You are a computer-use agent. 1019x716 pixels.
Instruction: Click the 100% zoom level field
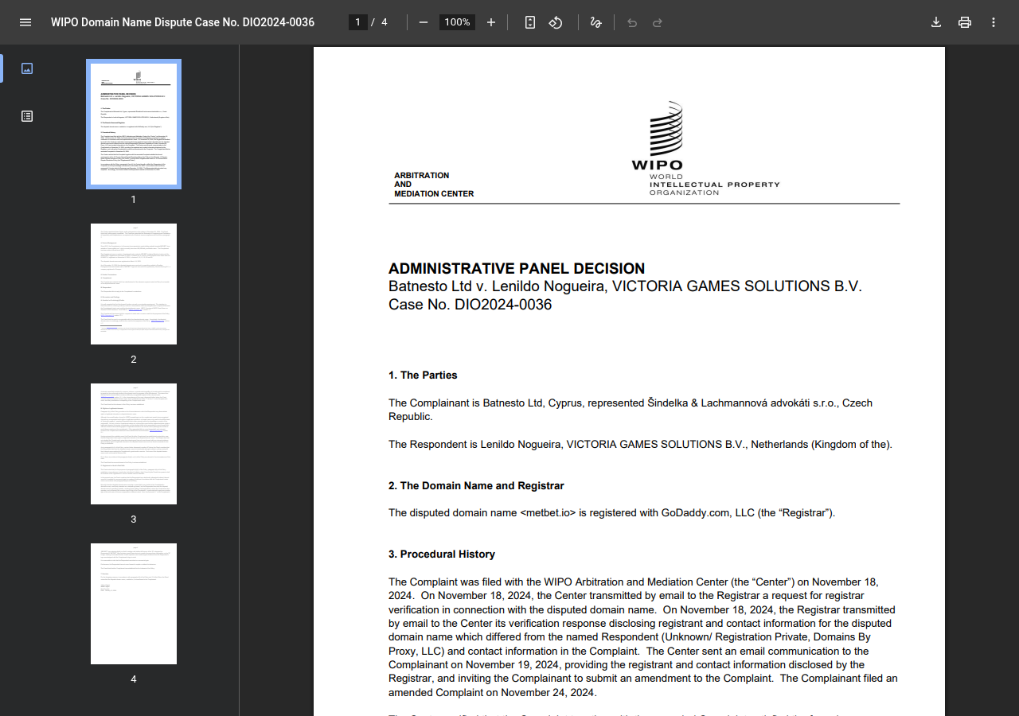(x=457, y=22)
